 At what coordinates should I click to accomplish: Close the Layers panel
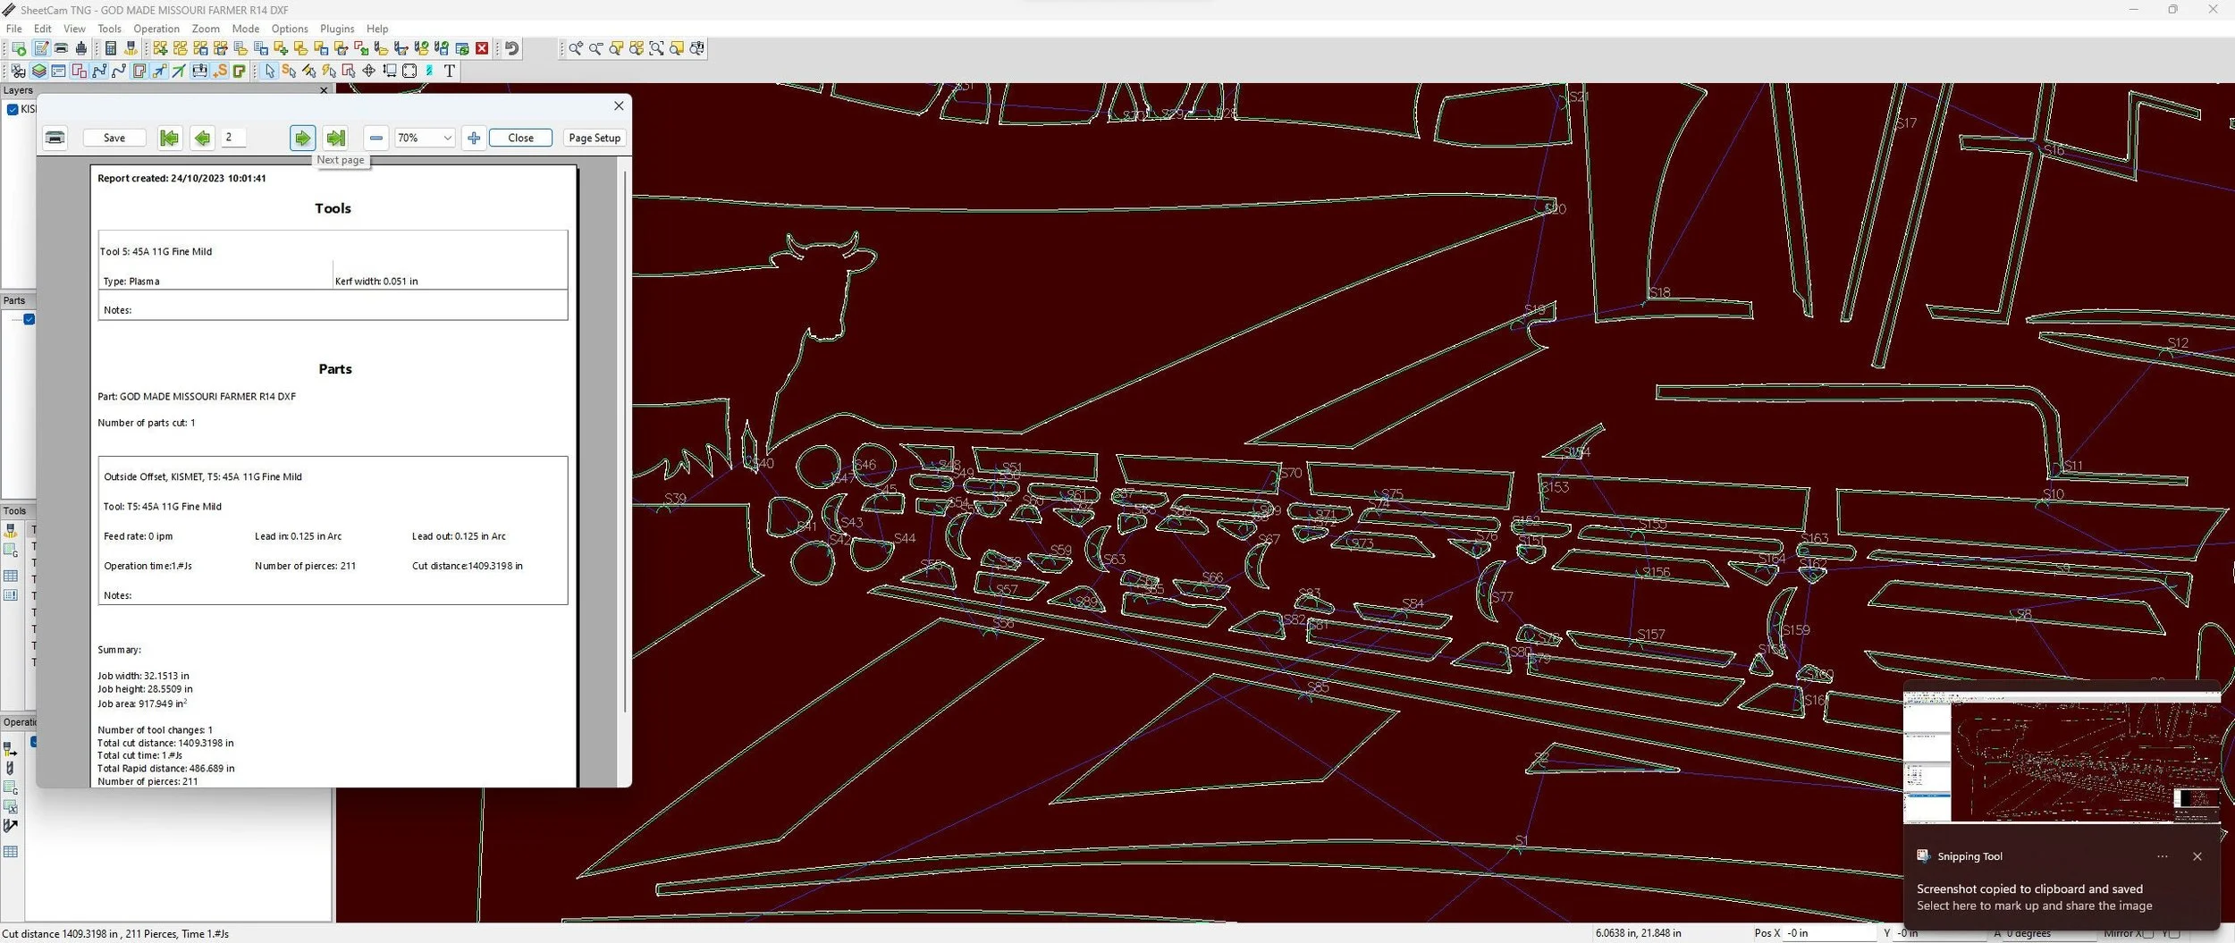click(324, 90)
